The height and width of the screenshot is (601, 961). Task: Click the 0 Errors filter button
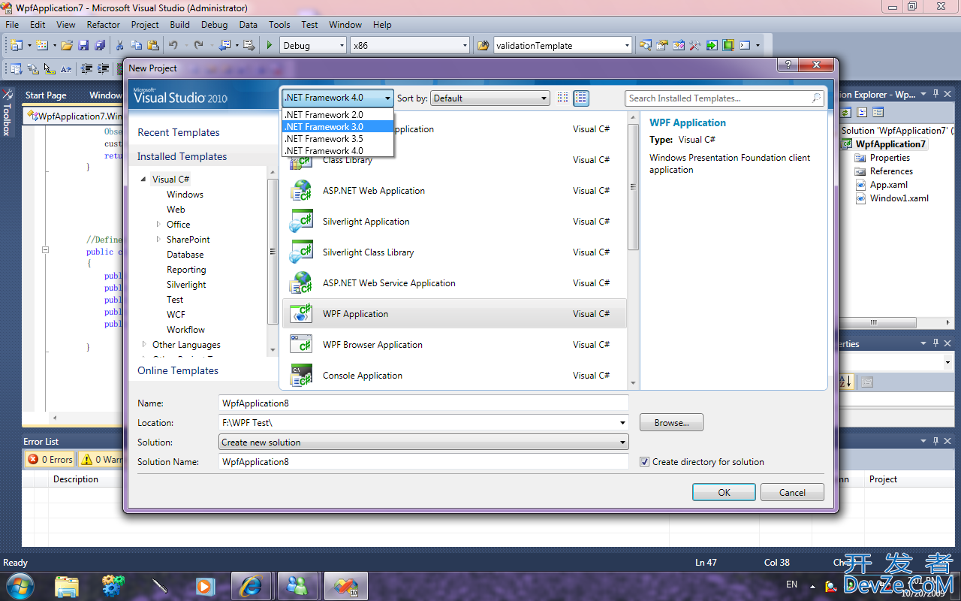point(50,459)
